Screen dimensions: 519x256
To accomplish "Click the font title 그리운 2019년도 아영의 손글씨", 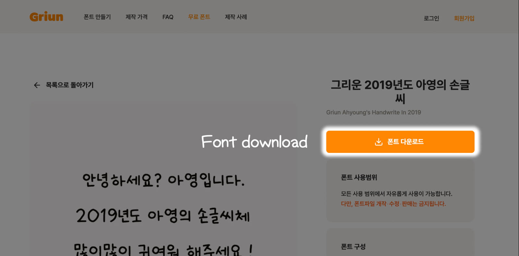I will (400, 91).
